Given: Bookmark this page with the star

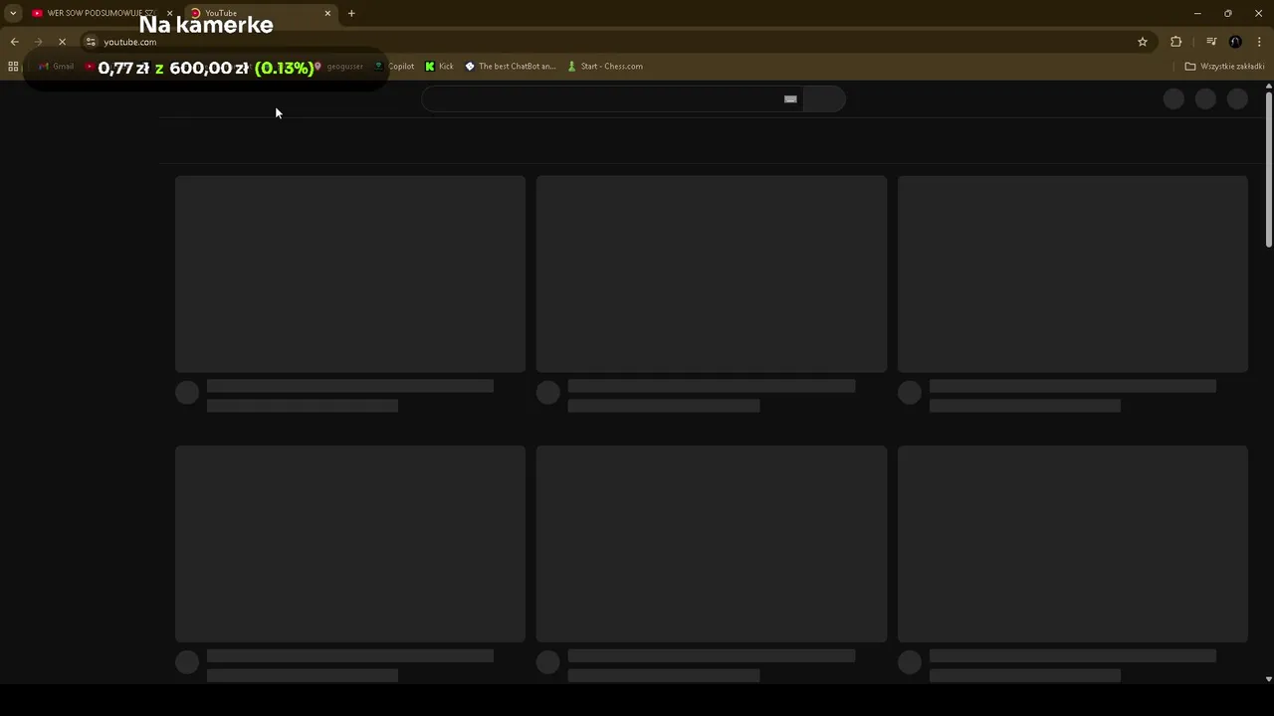Looking at the screenshot, I should pos(1143,42).
